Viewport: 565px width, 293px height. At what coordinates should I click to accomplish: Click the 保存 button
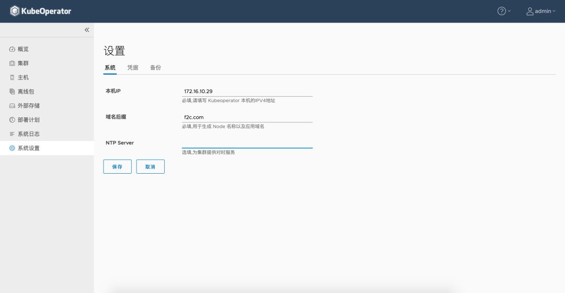[x=117, y=166]
